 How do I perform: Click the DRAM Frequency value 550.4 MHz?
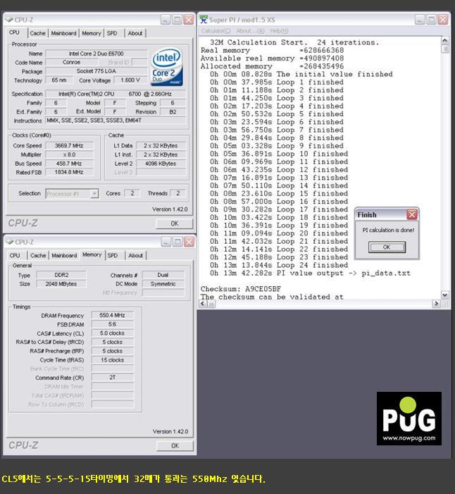(113, 315)
